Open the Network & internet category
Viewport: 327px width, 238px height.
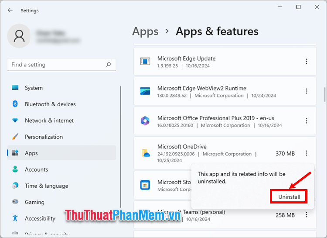[x=61, y=121]
